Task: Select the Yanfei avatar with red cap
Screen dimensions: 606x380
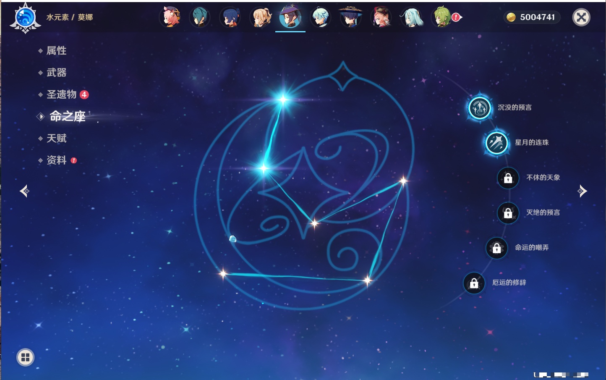Action: click(x=381, y=17)
